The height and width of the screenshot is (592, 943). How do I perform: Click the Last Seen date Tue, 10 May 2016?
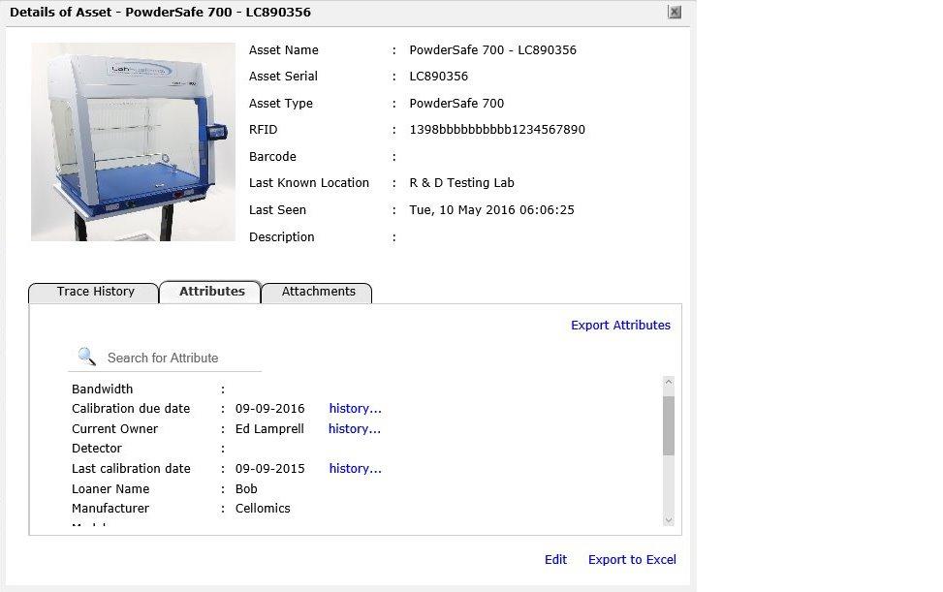[x=491, y=209]
